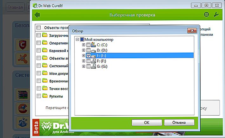The width and height of the screenshot is (225, 138).
Task: Check the D: (D:) drive checkbox
Action: [89, 50]
